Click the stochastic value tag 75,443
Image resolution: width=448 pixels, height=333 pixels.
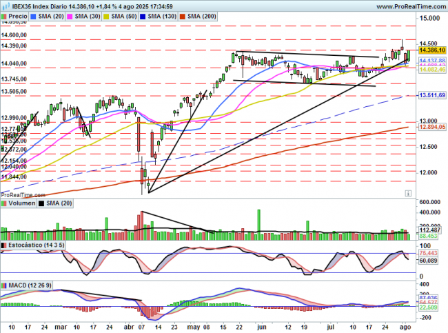tap(428, 253)
